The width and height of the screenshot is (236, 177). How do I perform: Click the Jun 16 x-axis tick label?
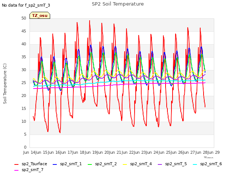click(54, 152)
